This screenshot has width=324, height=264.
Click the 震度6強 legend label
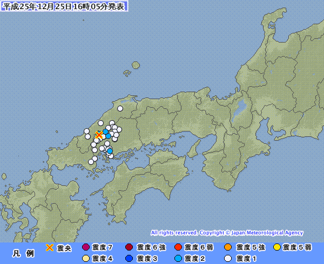click(x=151, y=247)
